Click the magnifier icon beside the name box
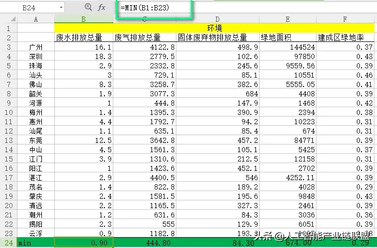 pos(87,7)
